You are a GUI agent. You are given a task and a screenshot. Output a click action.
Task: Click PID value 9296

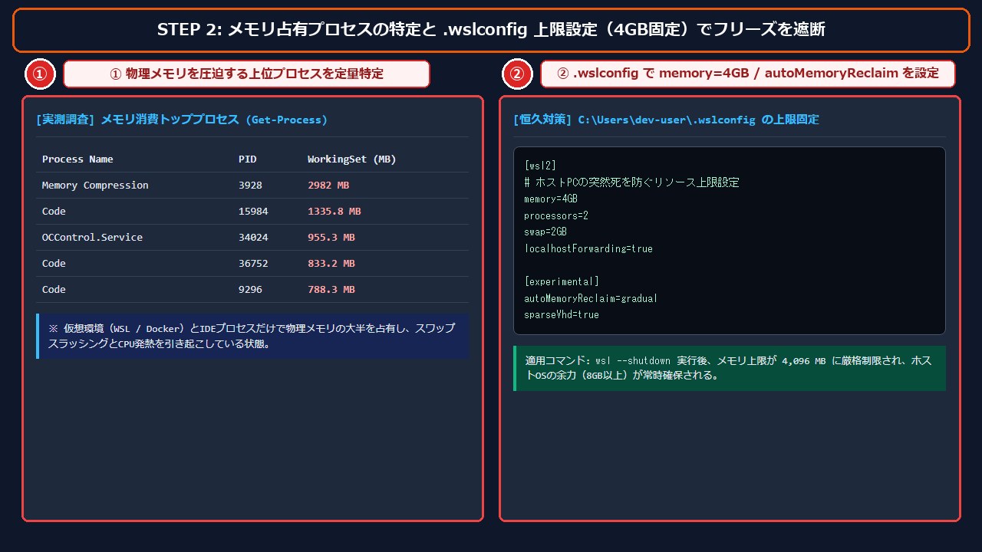[250, 290]
